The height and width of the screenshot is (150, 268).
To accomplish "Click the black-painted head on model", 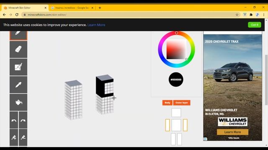I will point(104,86).
